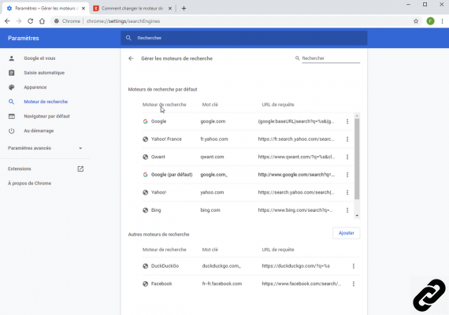Click the address bar URL
This screenshot has height=315, width=449.
123,21
